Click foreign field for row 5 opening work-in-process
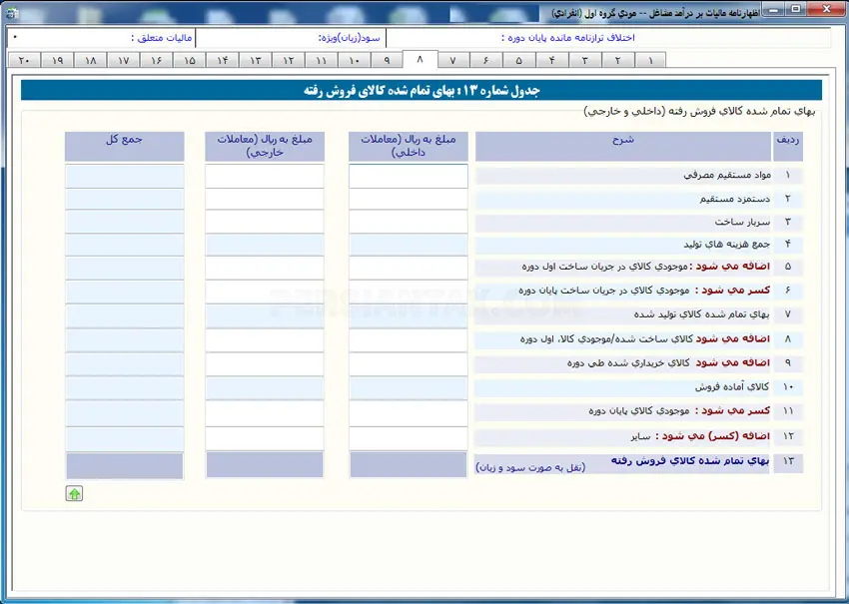The height and width of the screenshot is (604, 849). tap(265, 268)
